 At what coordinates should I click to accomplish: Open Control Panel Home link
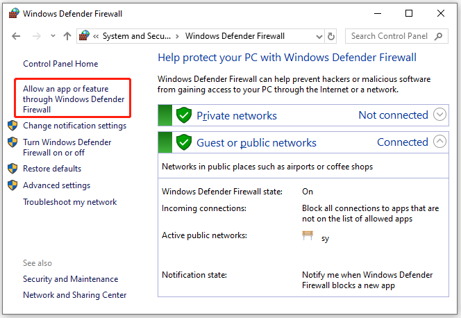pyautogui.click(x=60, y=64)
